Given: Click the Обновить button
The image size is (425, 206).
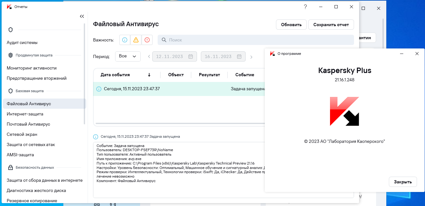Looking at the screenshot, I should 291,25.
